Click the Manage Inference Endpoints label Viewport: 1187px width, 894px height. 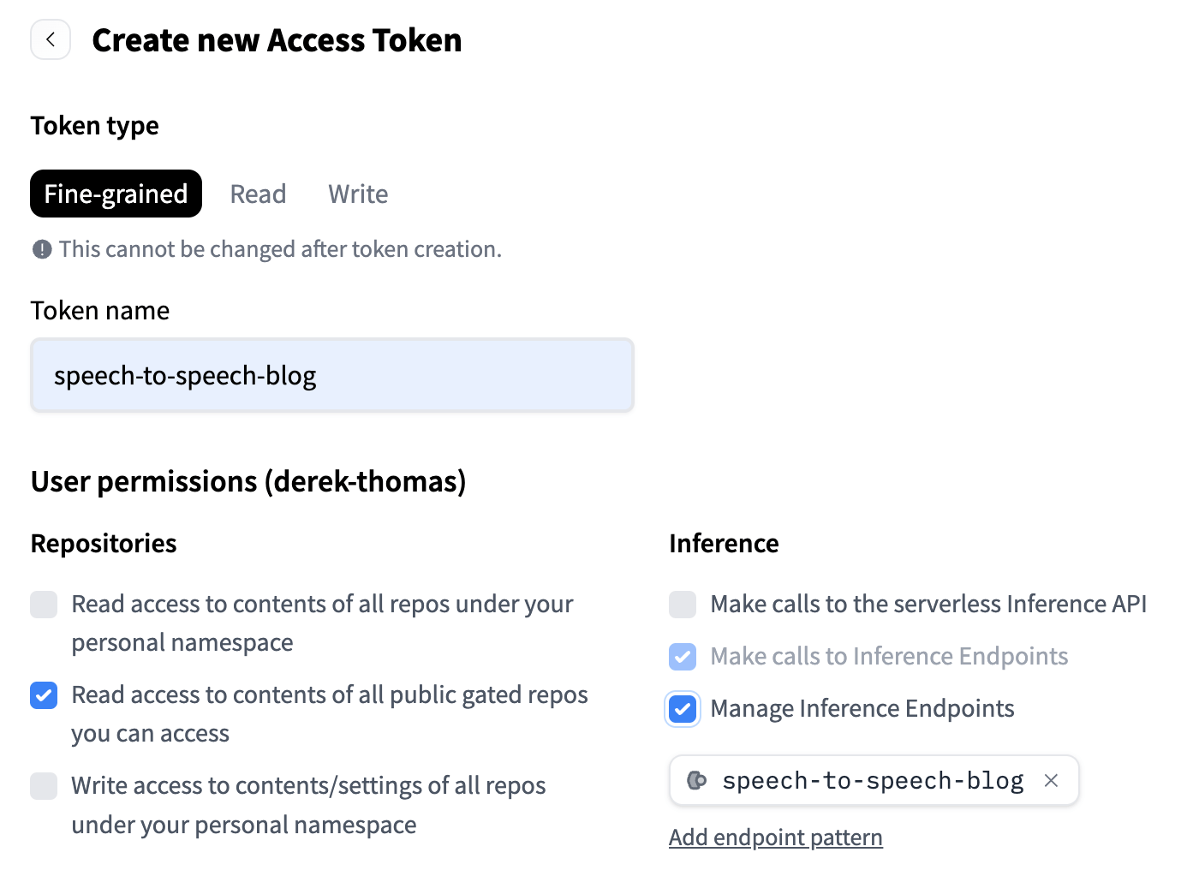[862, 708]
